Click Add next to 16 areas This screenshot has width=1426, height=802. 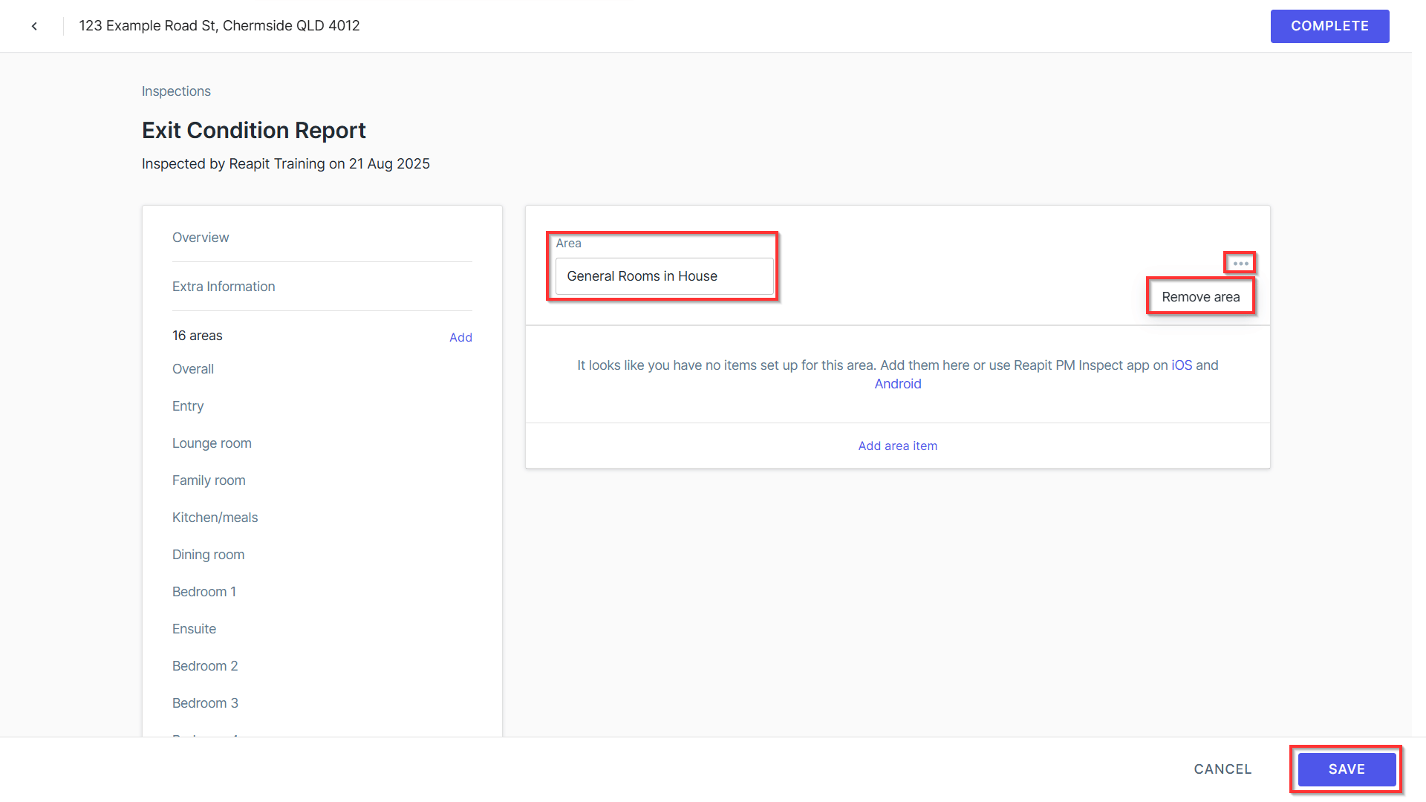(x=460, y=337)
